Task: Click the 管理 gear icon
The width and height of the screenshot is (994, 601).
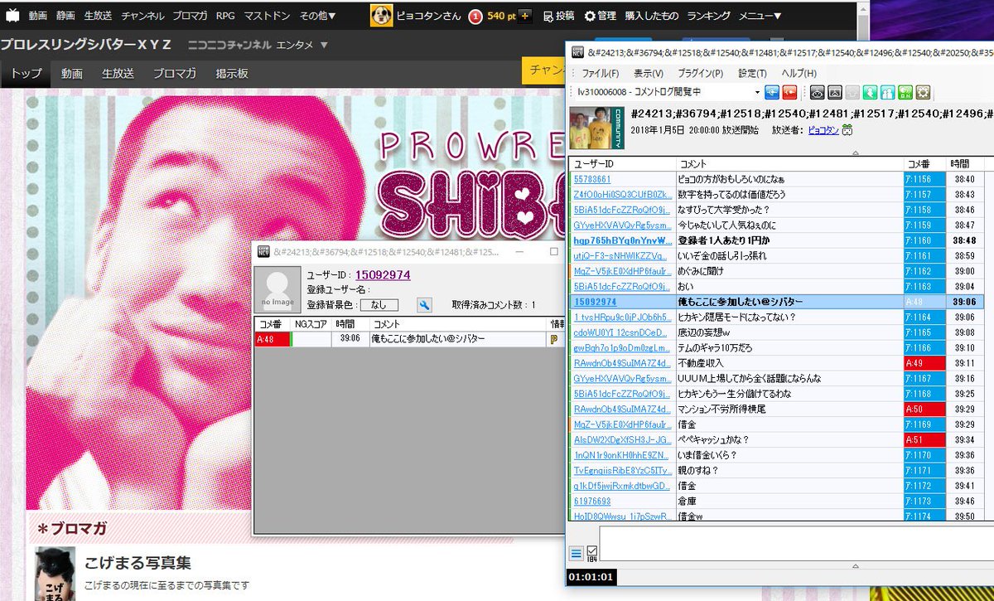Action: tap(590, 16)
